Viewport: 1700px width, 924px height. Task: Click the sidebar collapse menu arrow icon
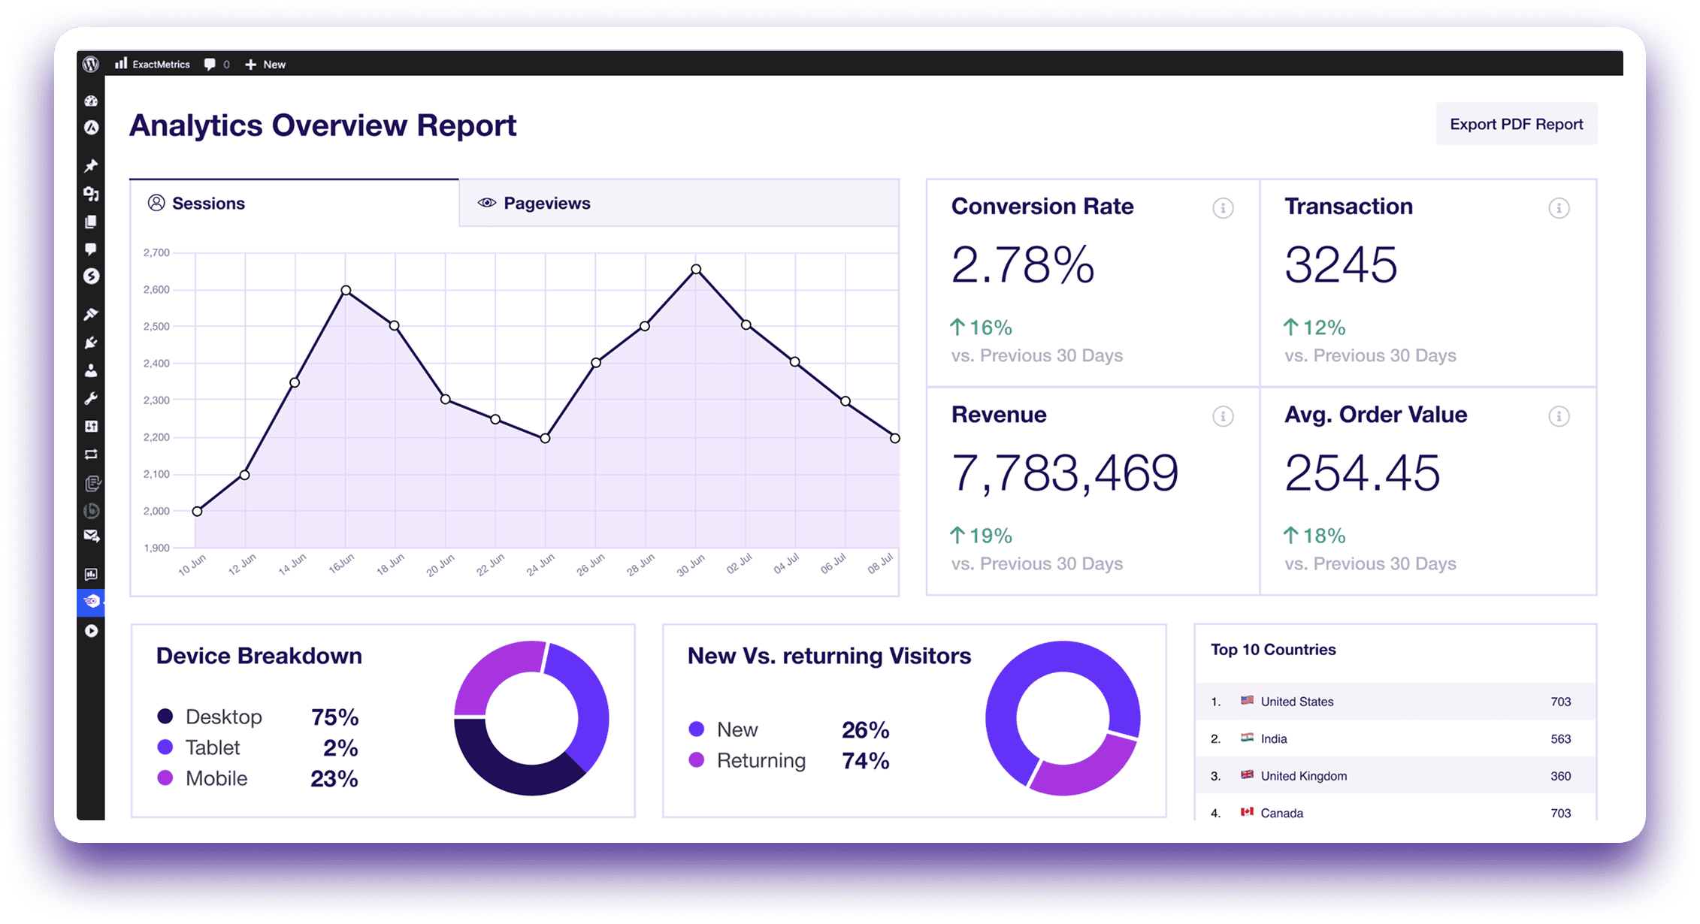pos(91,631)
